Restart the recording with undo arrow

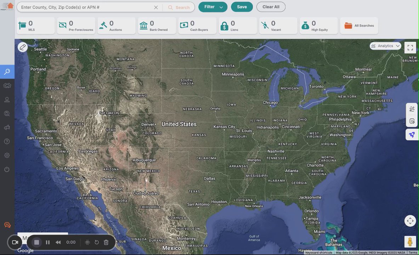point(97,242)
